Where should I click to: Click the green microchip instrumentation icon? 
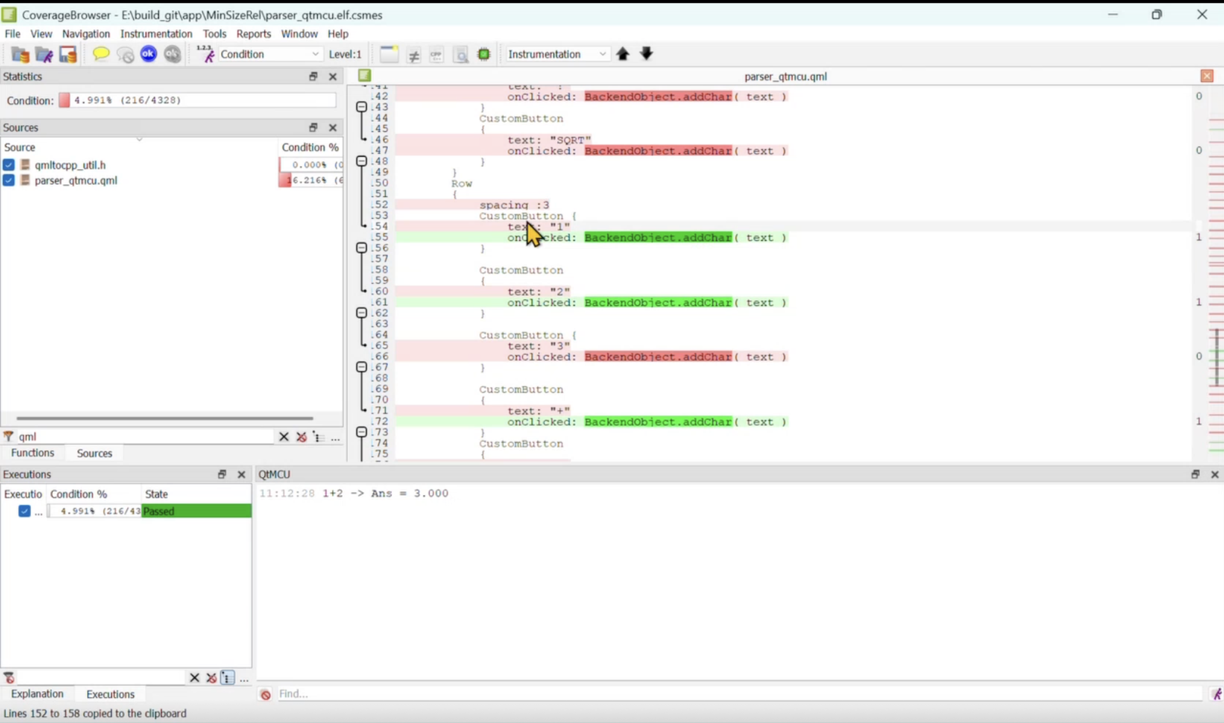coord(484,54)
